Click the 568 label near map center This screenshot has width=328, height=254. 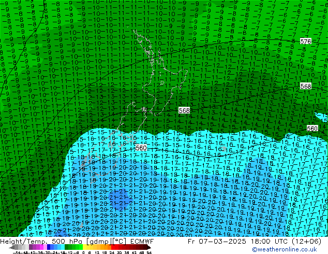click(184, 110)
